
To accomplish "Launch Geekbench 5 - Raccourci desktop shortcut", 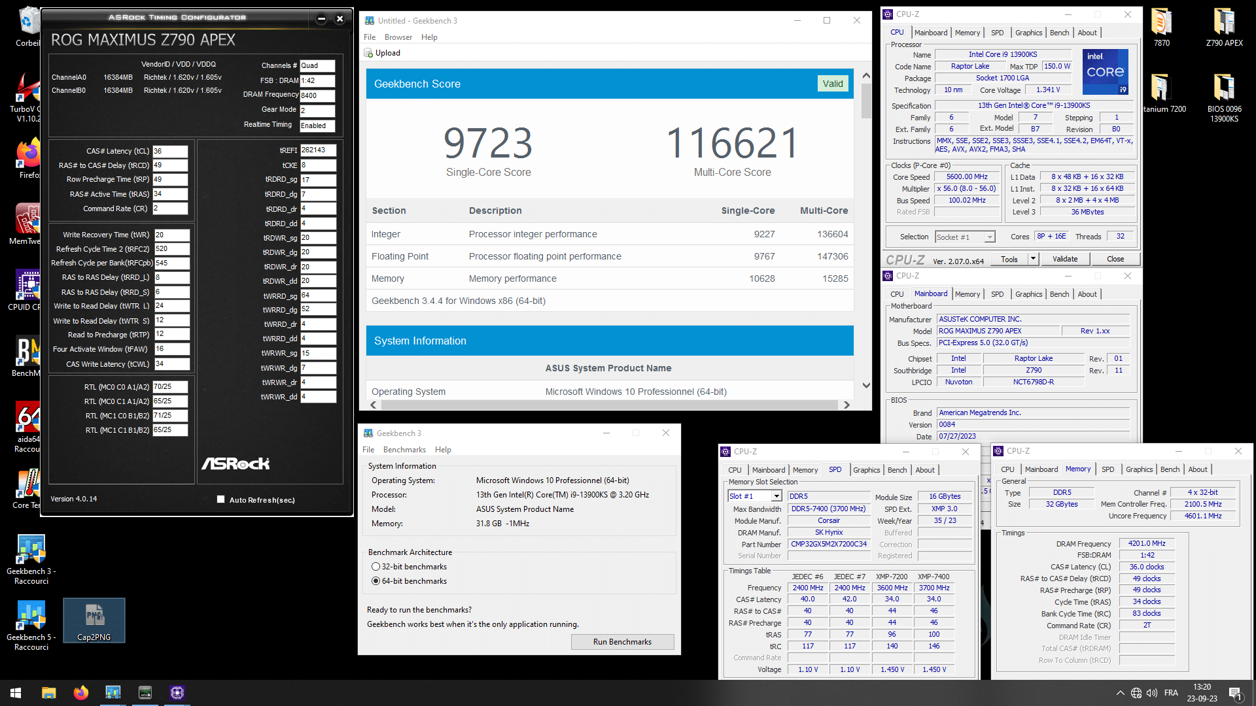I will coord(31,626).
